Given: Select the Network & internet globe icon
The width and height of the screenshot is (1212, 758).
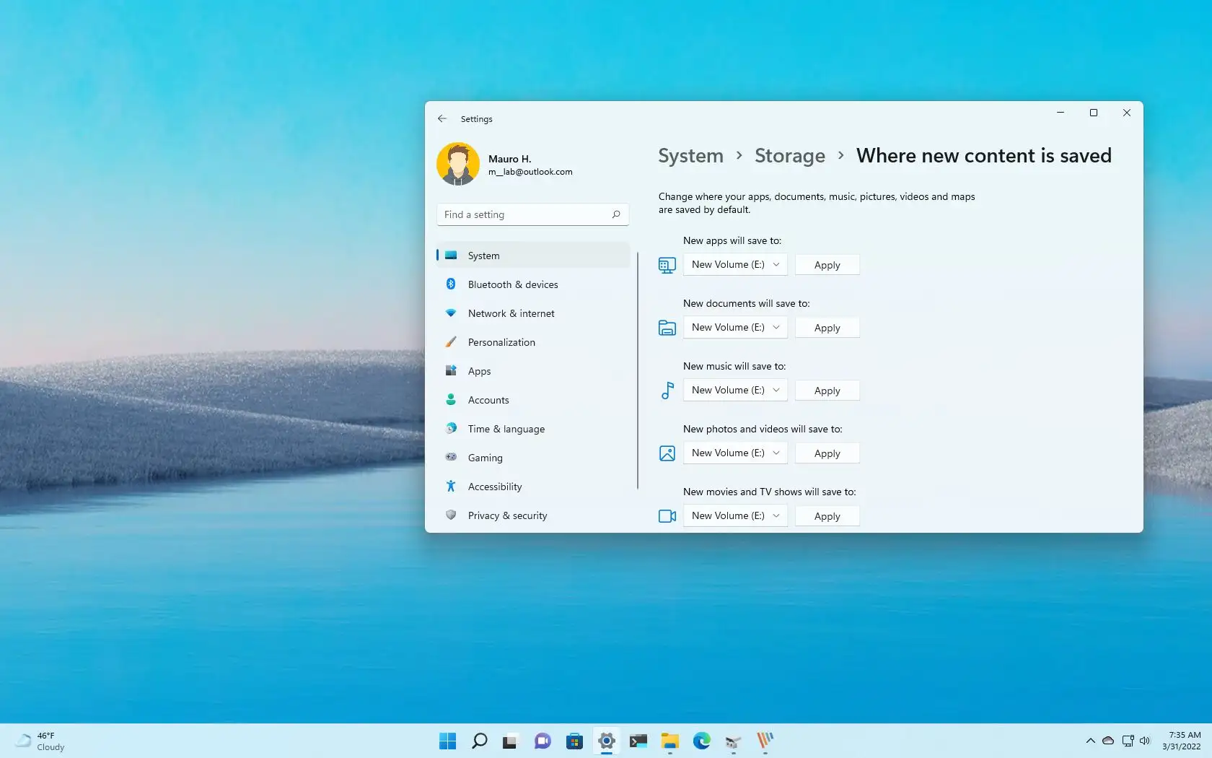Looking at the screenshot, I should 451,313.
